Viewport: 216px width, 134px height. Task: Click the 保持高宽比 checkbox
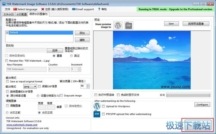66,106
